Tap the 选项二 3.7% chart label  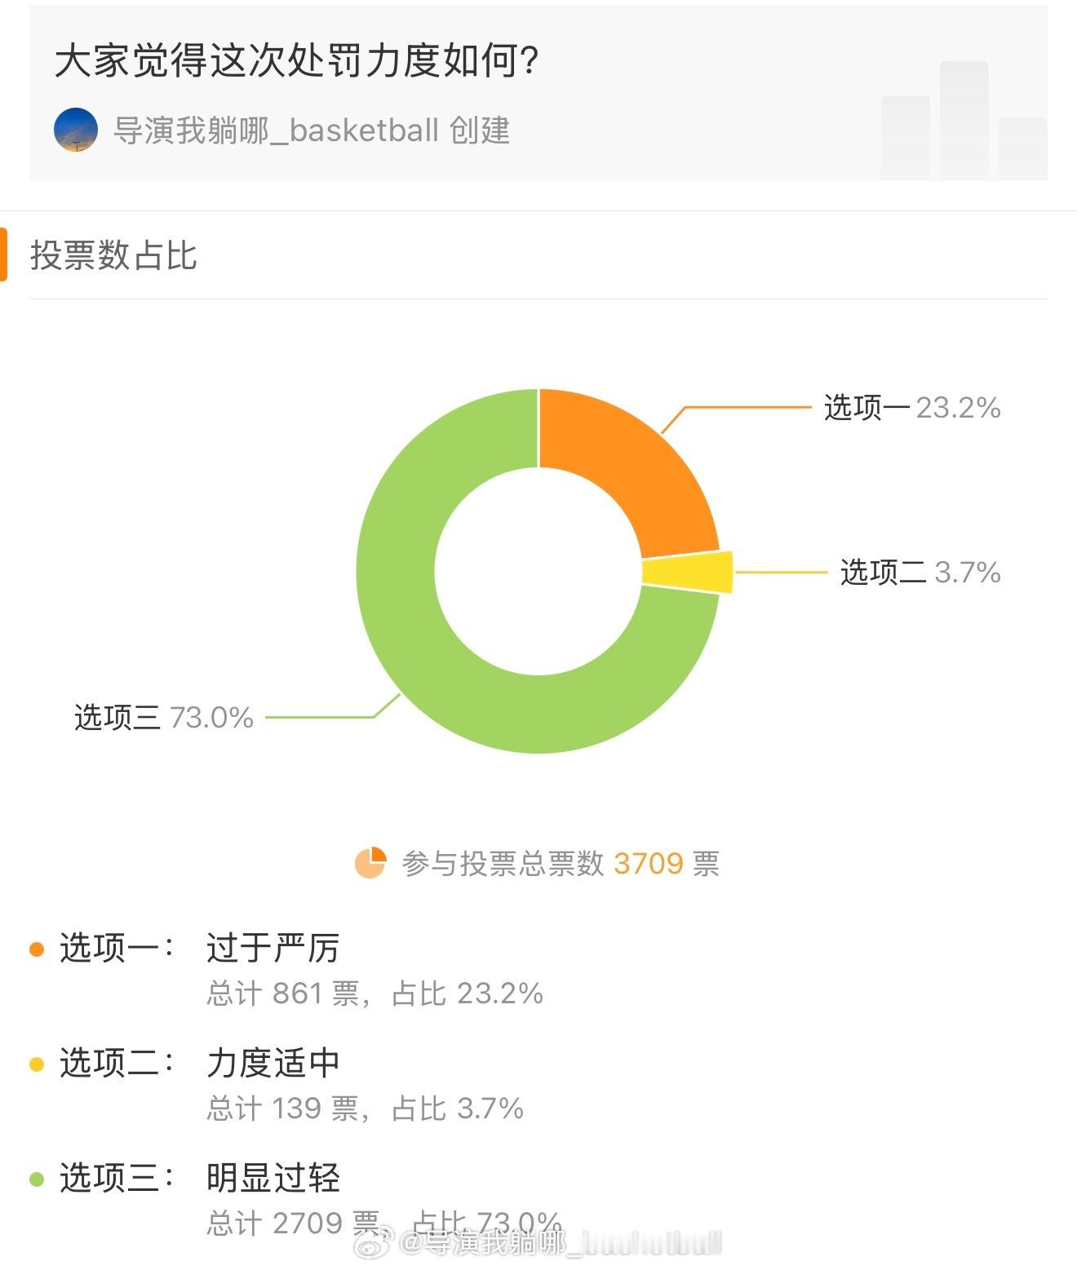(920, 572)
